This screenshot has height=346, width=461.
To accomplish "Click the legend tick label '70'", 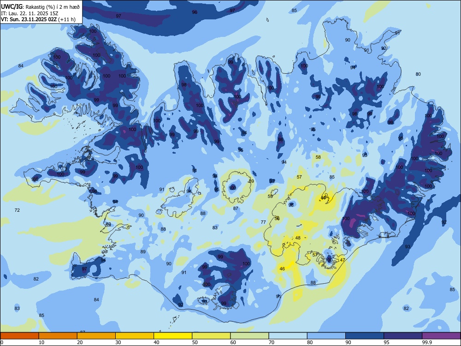I will coord(272,342).
